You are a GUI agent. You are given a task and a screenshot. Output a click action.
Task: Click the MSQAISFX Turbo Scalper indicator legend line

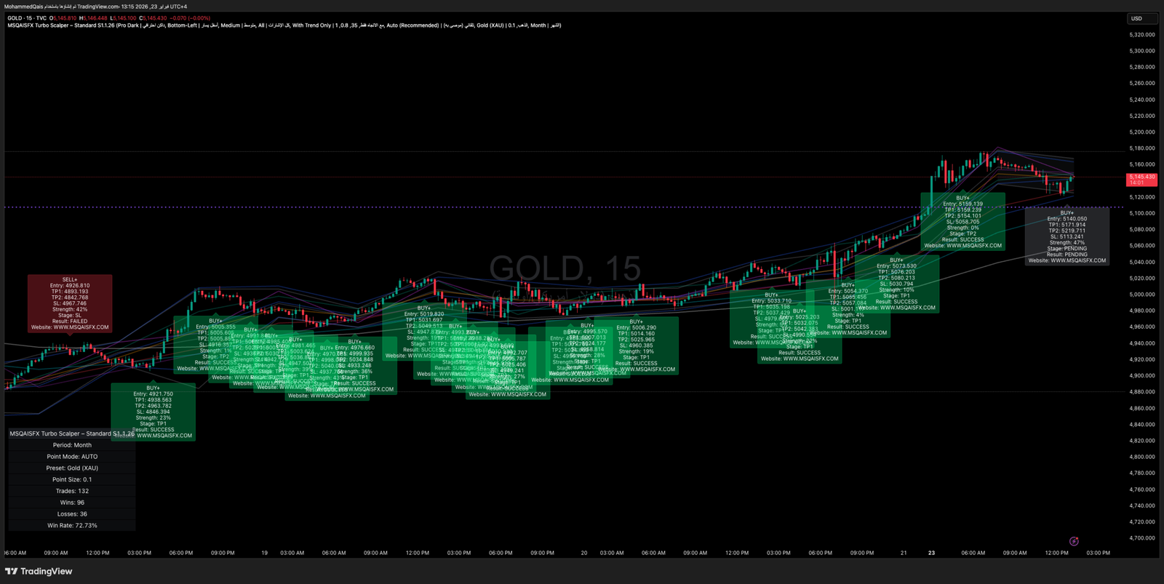(284, 25)
